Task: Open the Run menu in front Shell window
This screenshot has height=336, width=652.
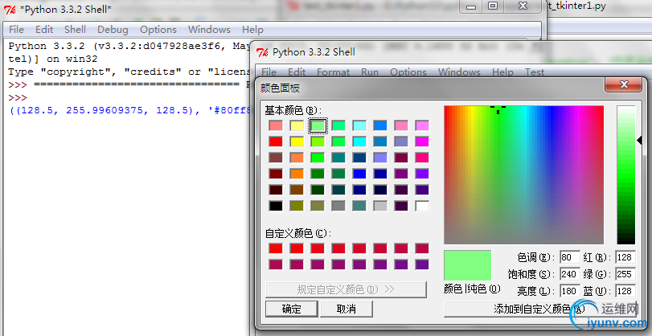Action: [370, 72]
